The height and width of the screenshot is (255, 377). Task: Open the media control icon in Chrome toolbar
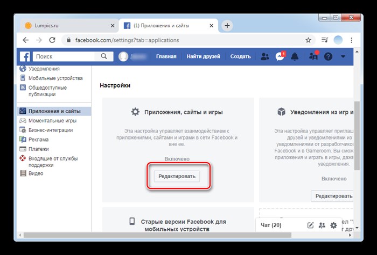[325, 40]
